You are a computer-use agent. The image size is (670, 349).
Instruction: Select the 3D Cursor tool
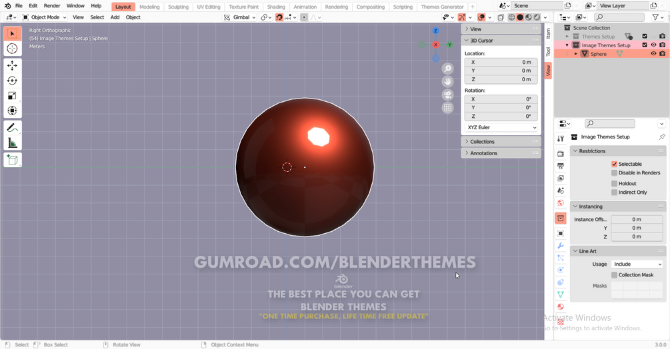pyautogui.click(x=13, y=49)
